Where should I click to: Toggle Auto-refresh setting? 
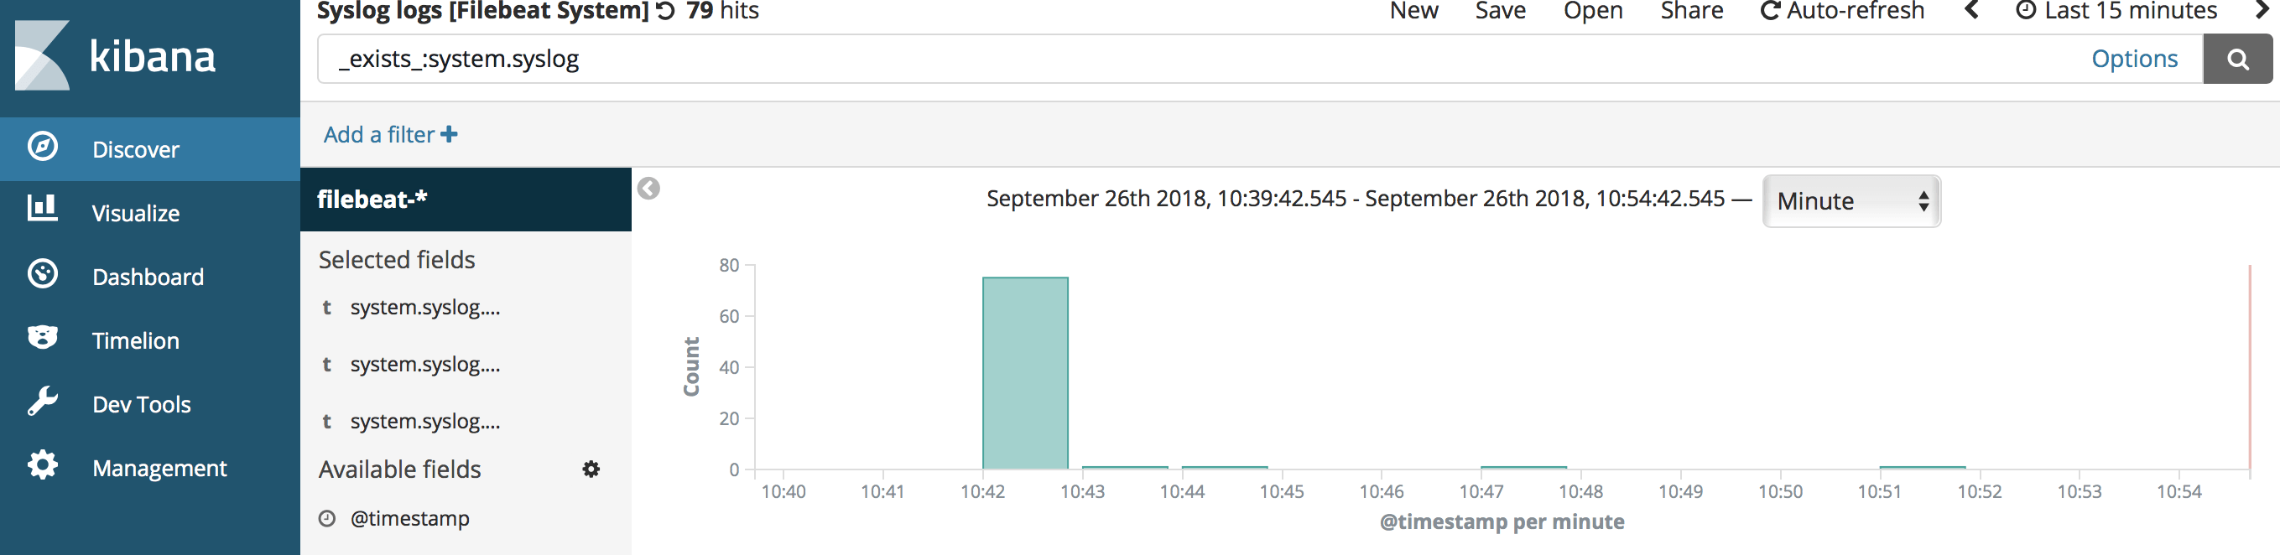[1843, 11]
